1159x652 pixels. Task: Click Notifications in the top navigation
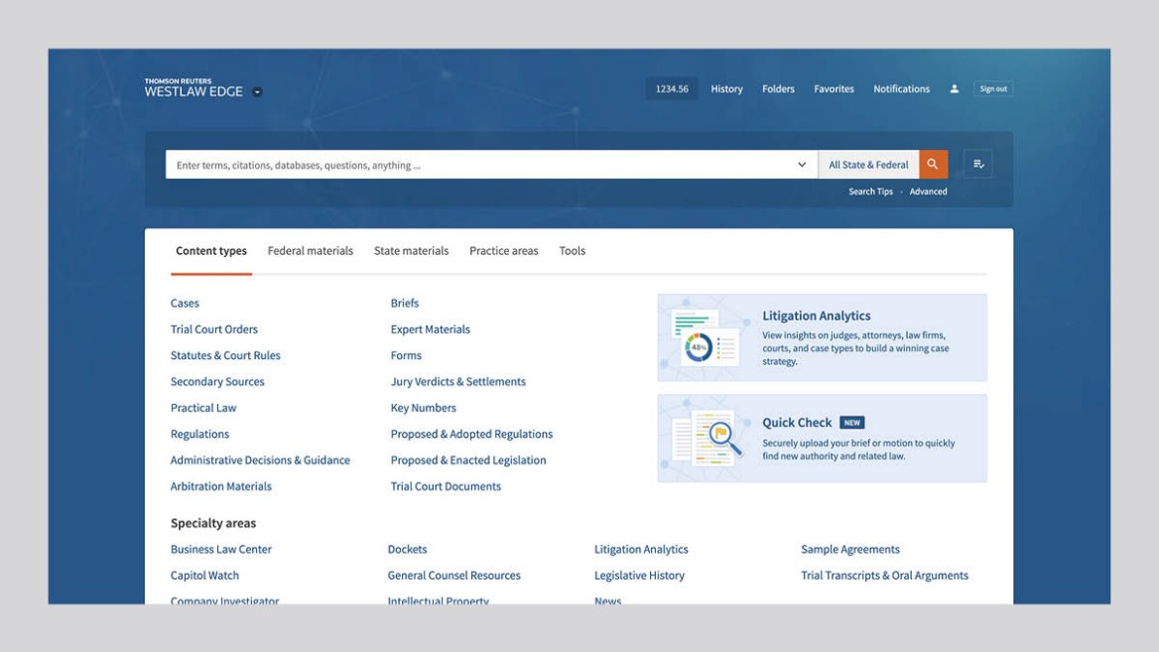[901, 88]
